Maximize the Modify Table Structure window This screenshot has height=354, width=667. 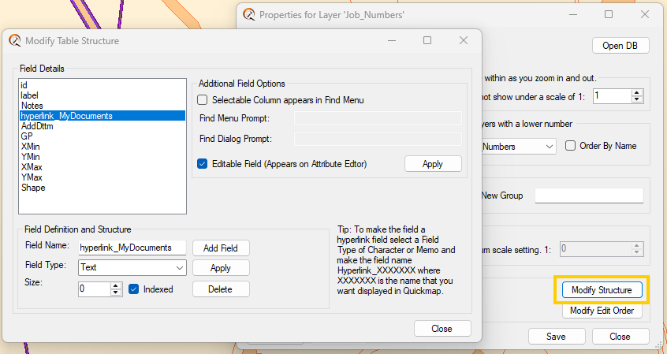[427, 40]
